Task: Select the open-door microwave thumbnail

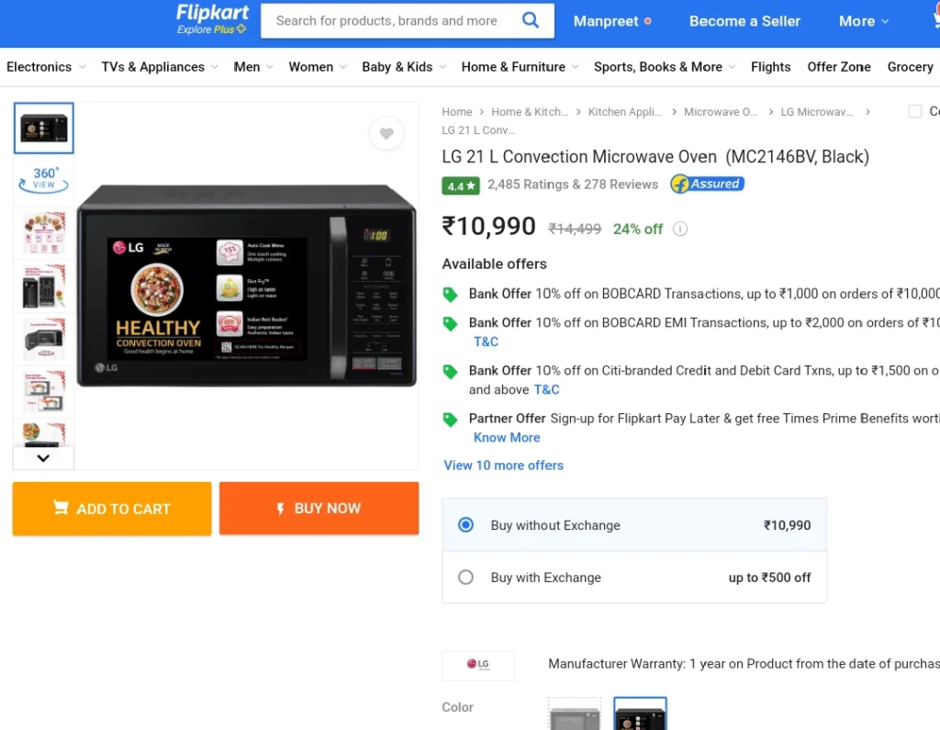Action: pos(44,338)
